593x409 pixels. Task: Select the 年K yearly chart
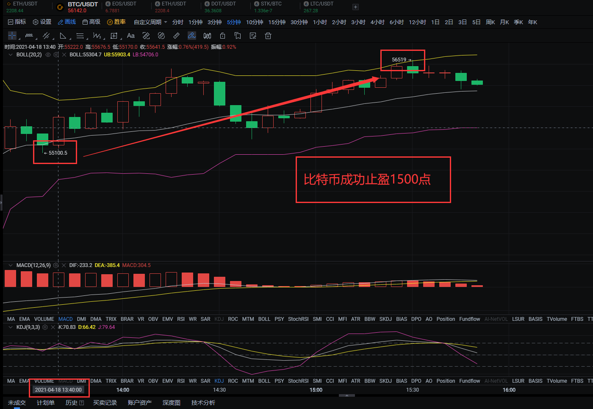point(532,22)
